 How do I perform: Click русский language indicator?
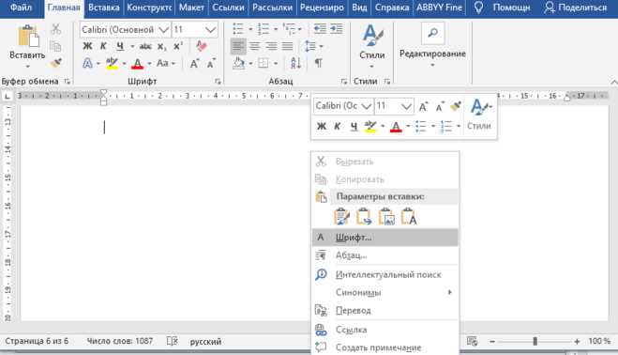205,342
